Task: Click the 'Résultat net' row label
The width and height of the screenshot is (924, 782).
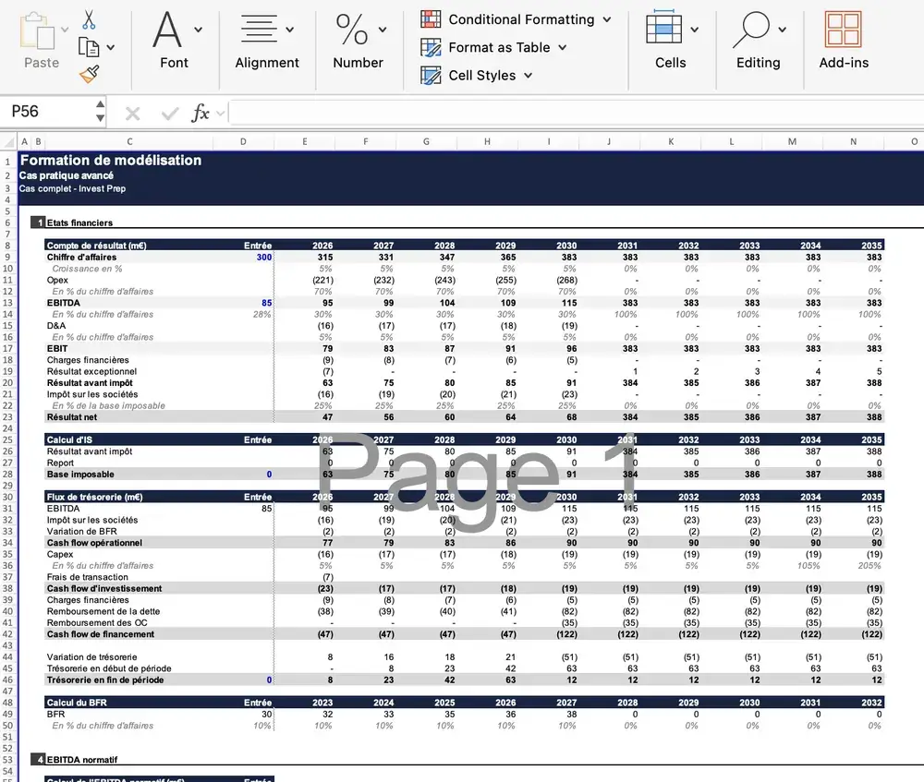Action: [x=72, y=417]
